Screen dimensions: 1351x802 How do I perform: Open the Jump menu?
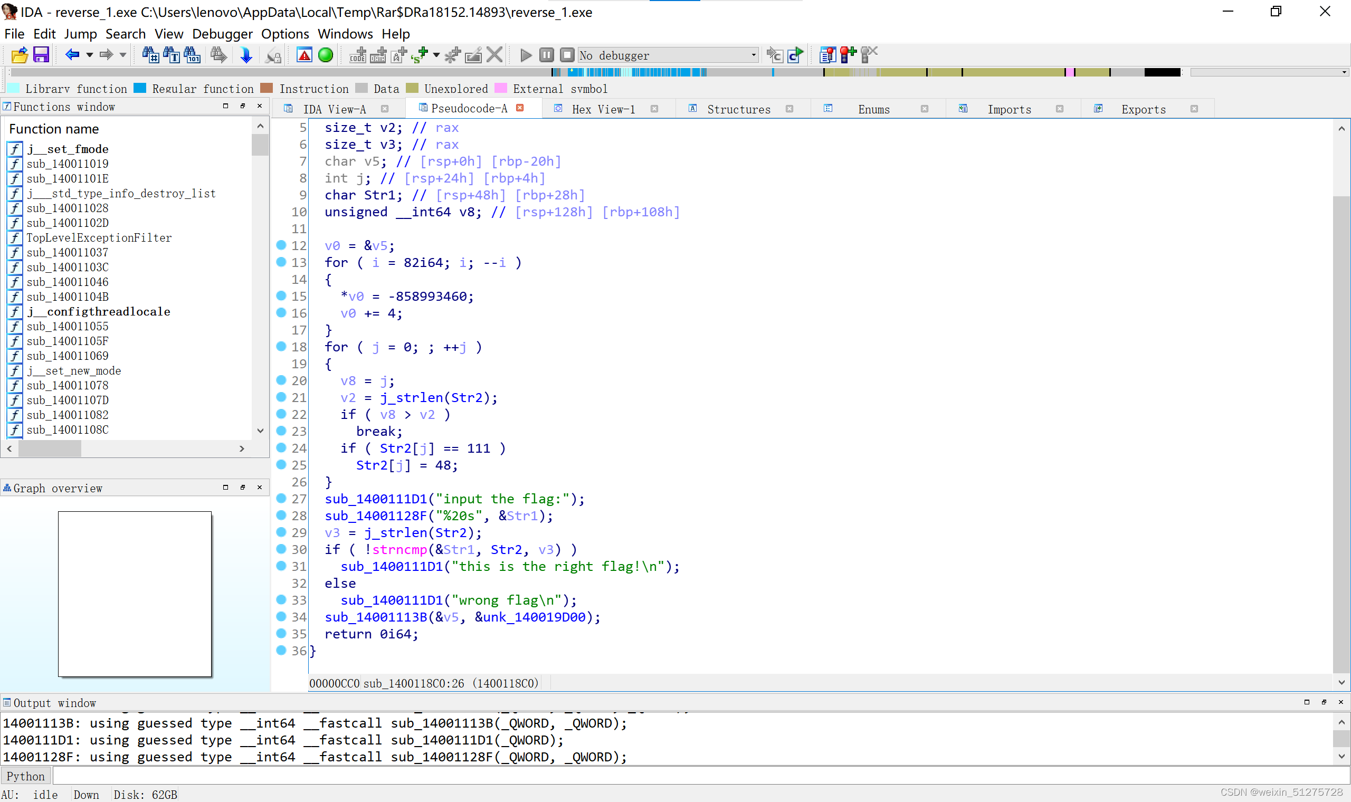[81, 34]
